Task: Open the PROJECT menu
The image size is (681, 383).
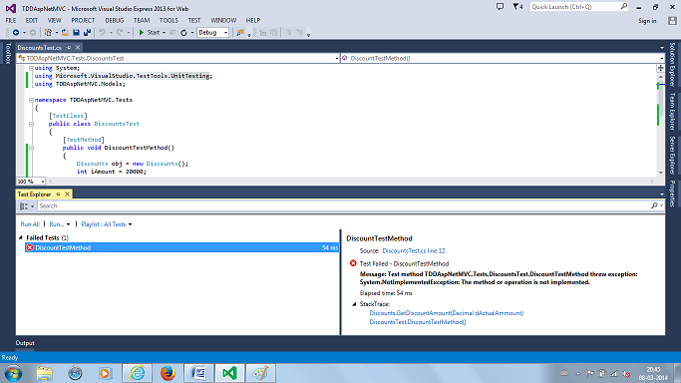Action: click(x=83, y=20)
